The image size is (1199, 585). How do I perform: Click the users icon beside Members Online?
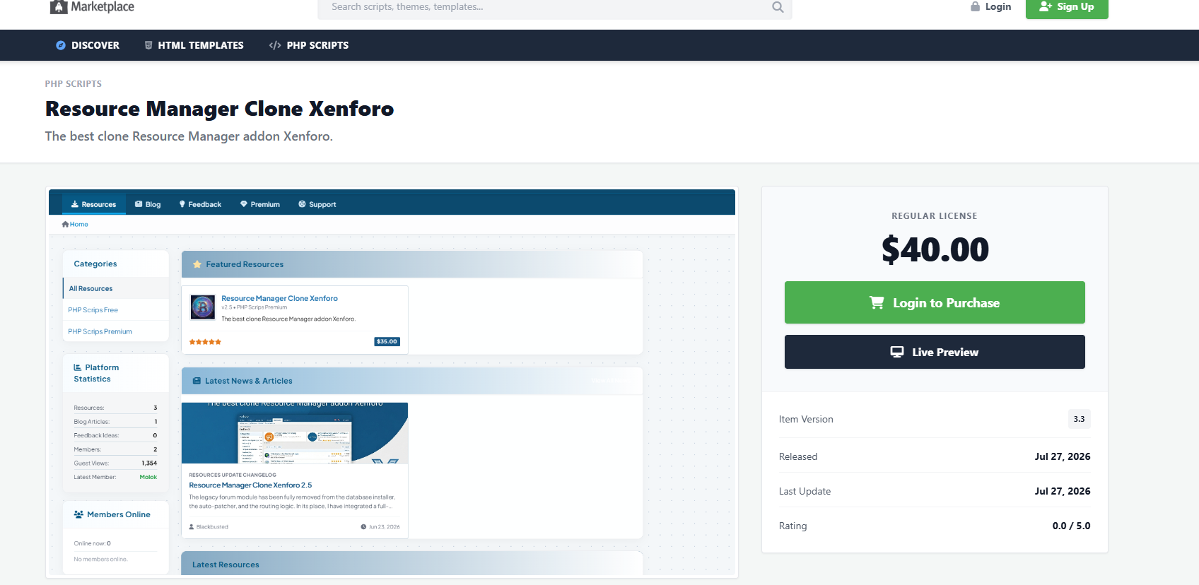point(78,514)
